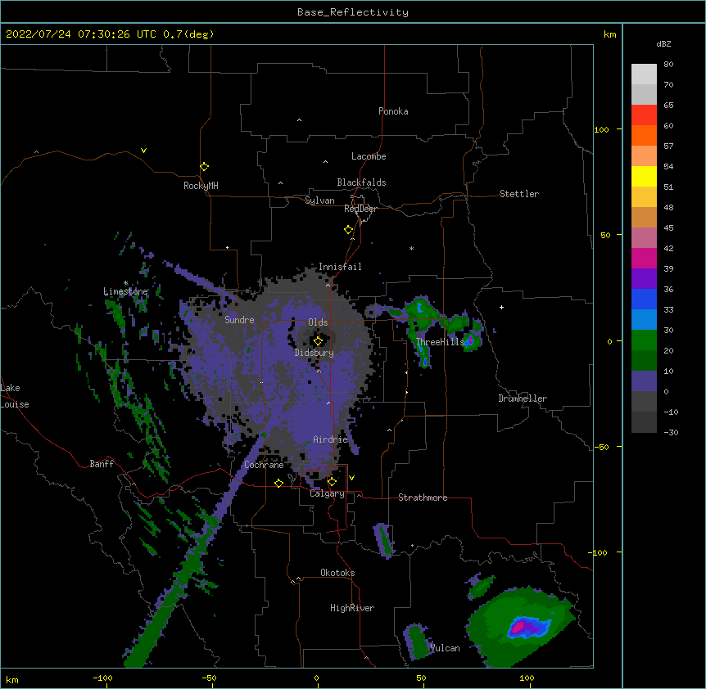Image resolution: width=706 pixels, height=689 pixels.
Task: Click the HighRiver town label
Action: 352,608
